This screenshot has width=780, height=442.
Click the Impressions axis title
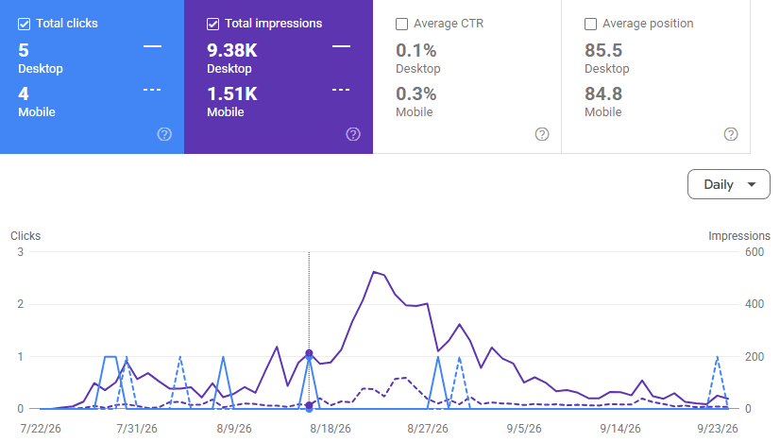[739, 236]
